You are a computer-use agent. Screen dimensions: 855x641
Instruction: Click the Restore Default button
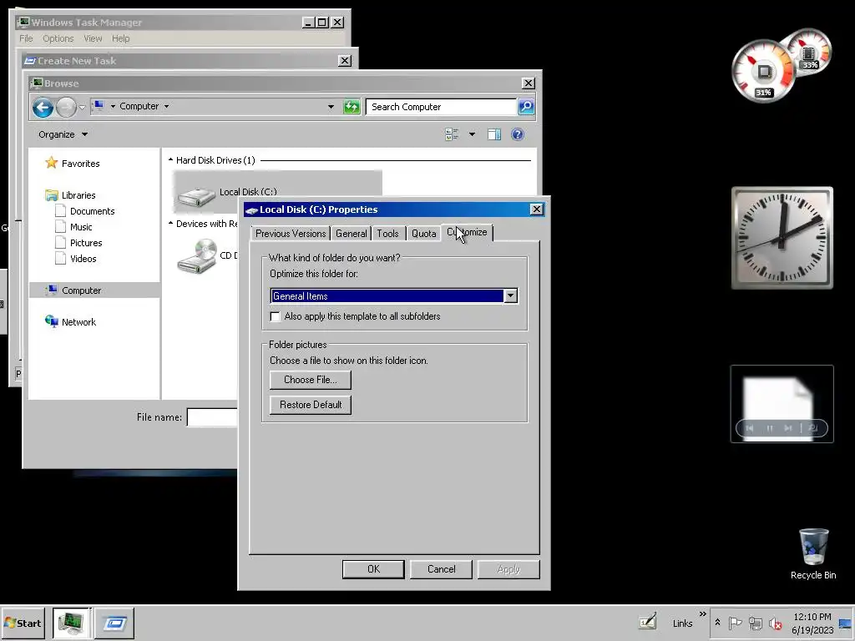[311, 405]
